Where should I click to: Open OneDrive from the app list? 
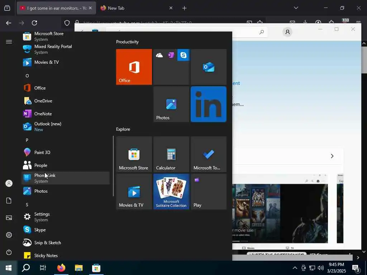pos(66,101)
